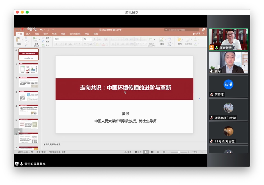
Task: Click the Paste icon in the ribbon
Action: (x=19, y=40)
